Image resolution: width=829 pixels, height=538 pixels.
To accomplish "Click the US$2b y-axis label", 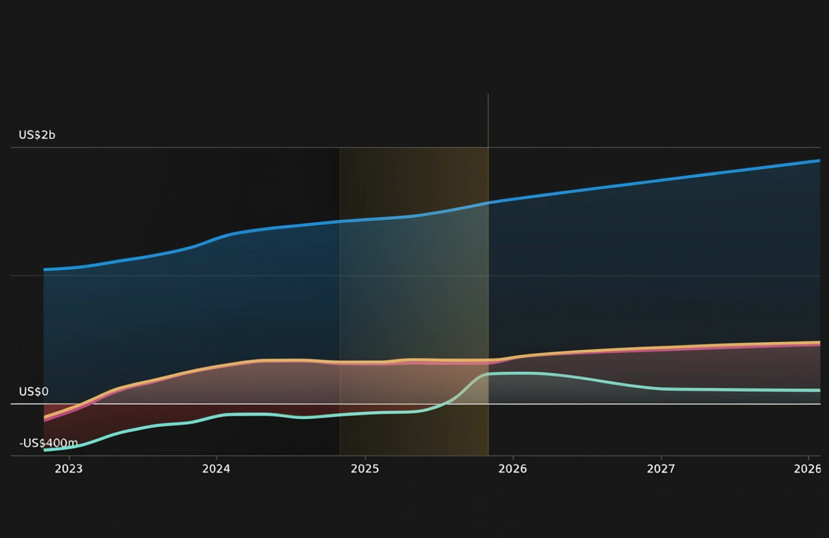I will (37, 135).
